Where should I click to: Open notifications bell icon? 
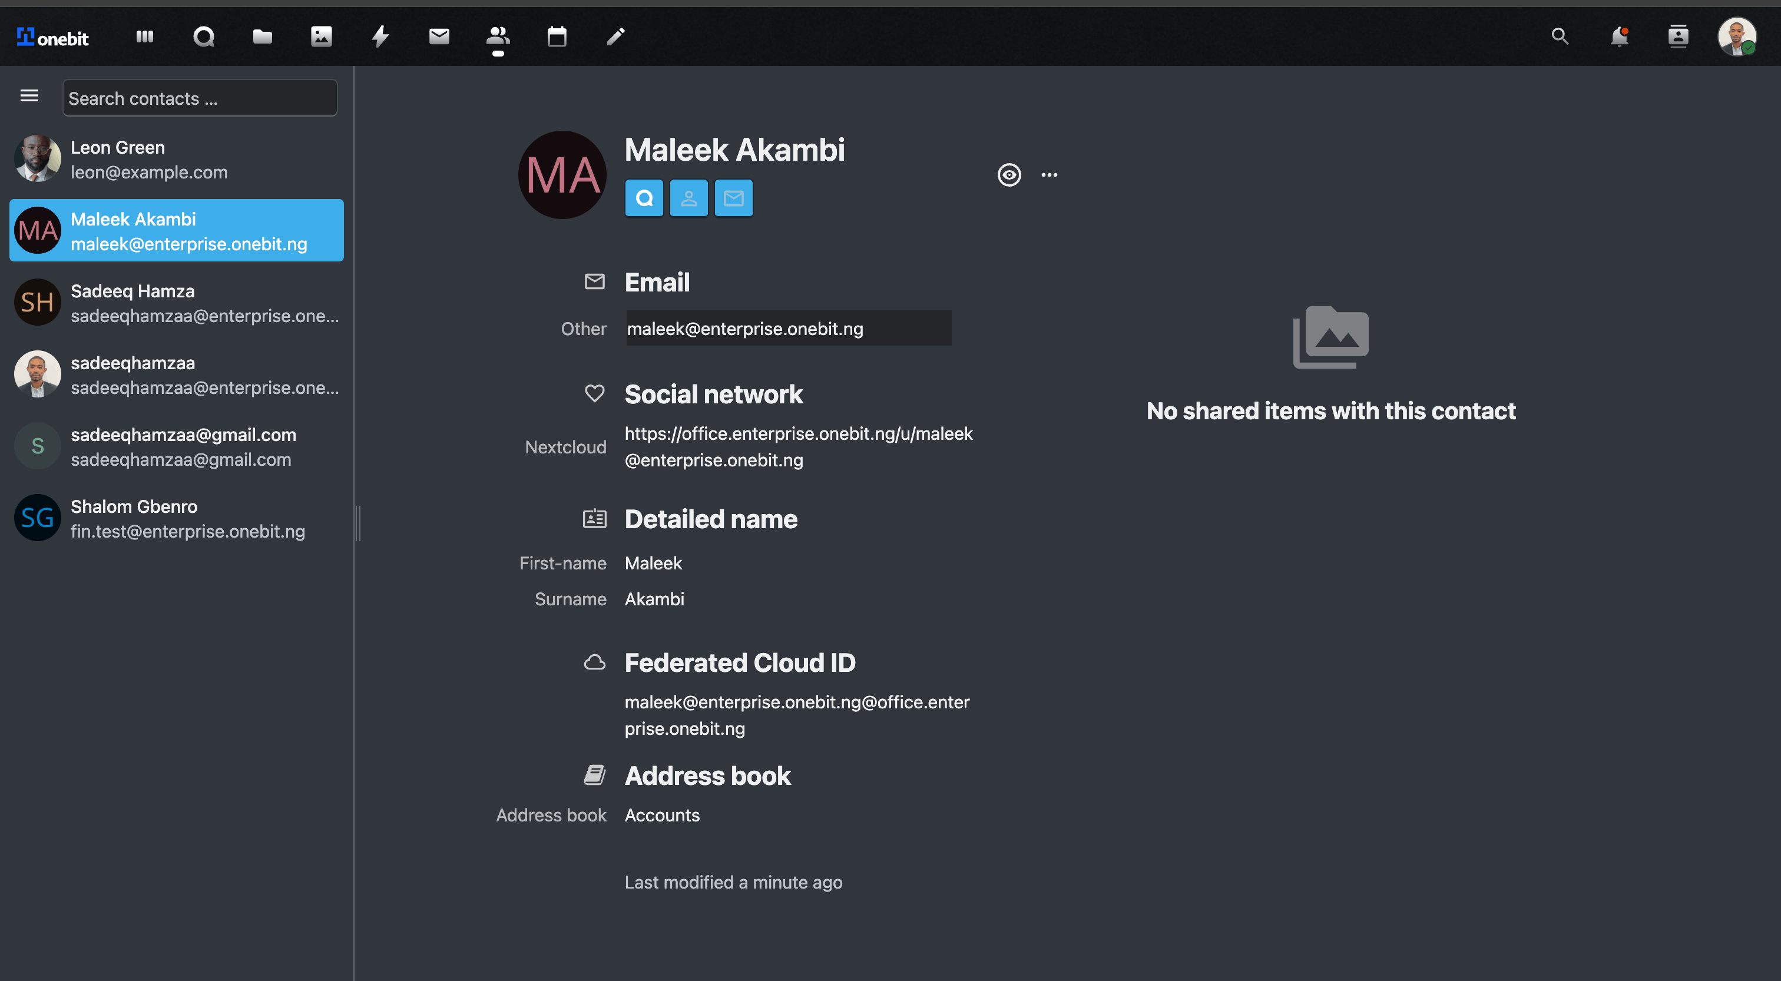point(1618,36)
